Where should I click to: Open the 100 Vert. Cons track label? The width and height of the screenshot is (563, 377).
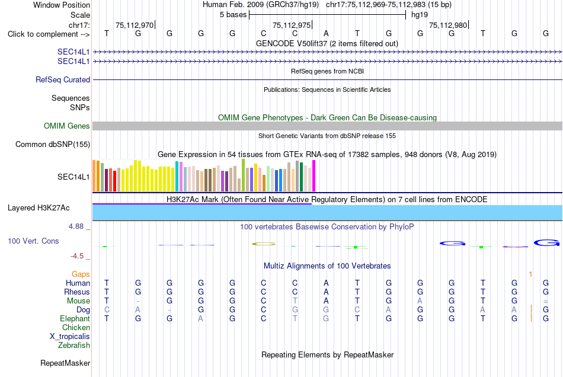point(33,241)
